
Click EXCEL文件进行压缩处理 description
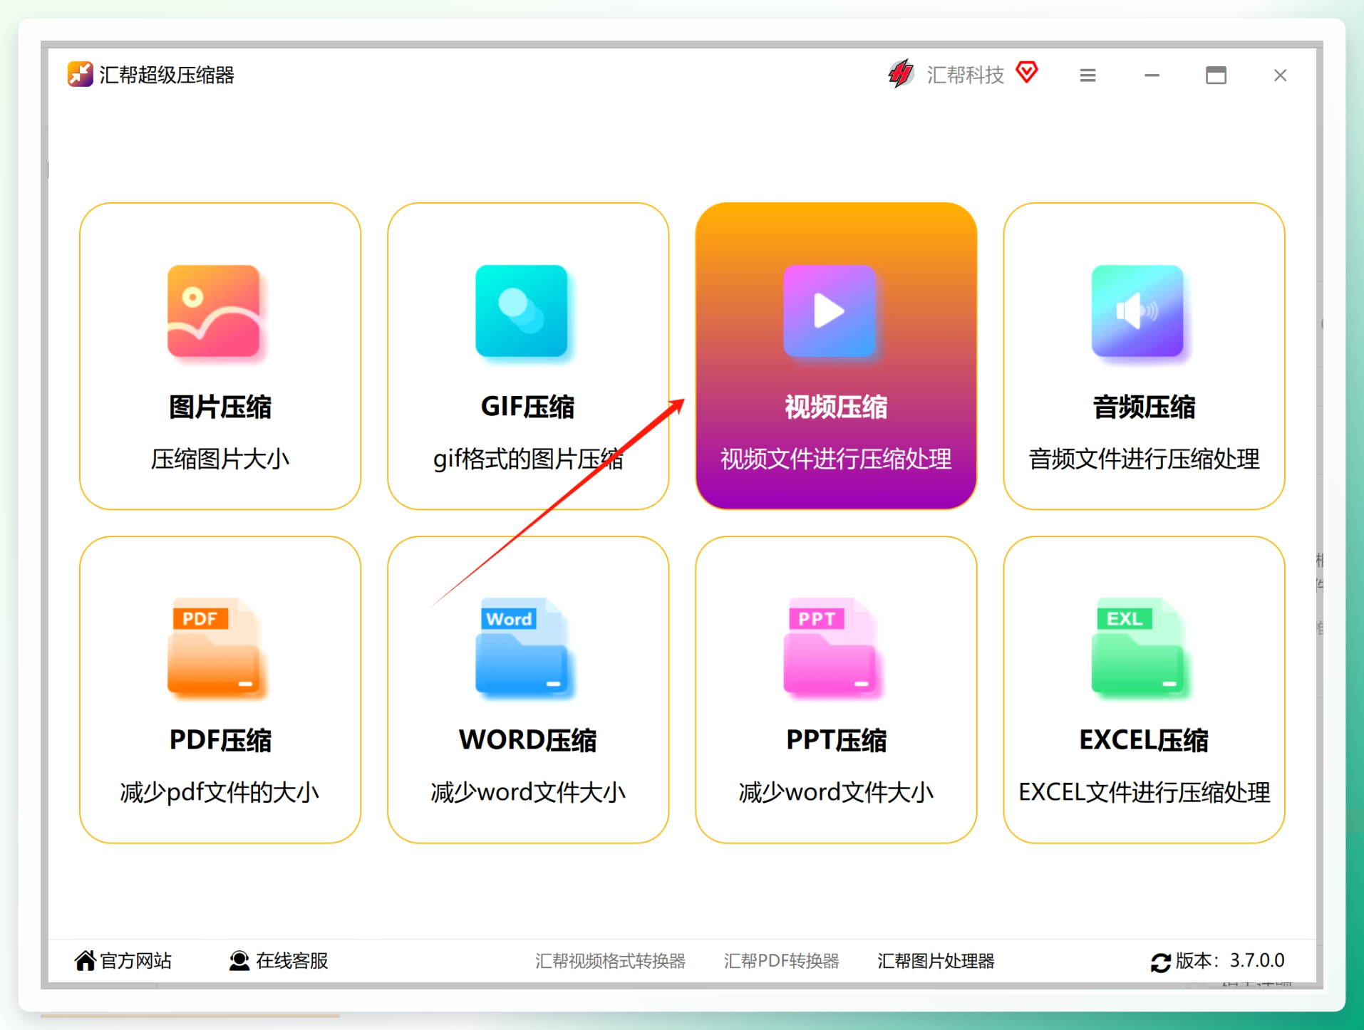click(x=1144, y=792)
